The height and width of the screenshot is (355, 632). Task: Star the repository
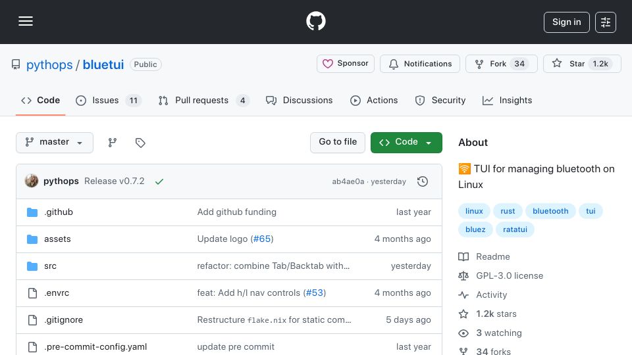point(582,64)
